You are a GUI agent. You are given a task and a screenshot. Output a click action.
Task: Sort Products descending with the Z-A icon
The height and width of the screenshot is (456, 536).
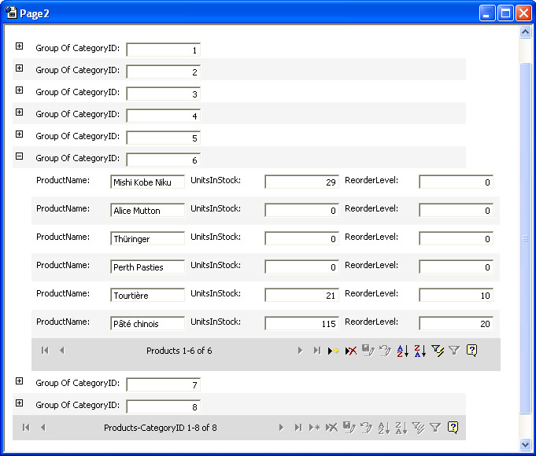pos(420,351)
